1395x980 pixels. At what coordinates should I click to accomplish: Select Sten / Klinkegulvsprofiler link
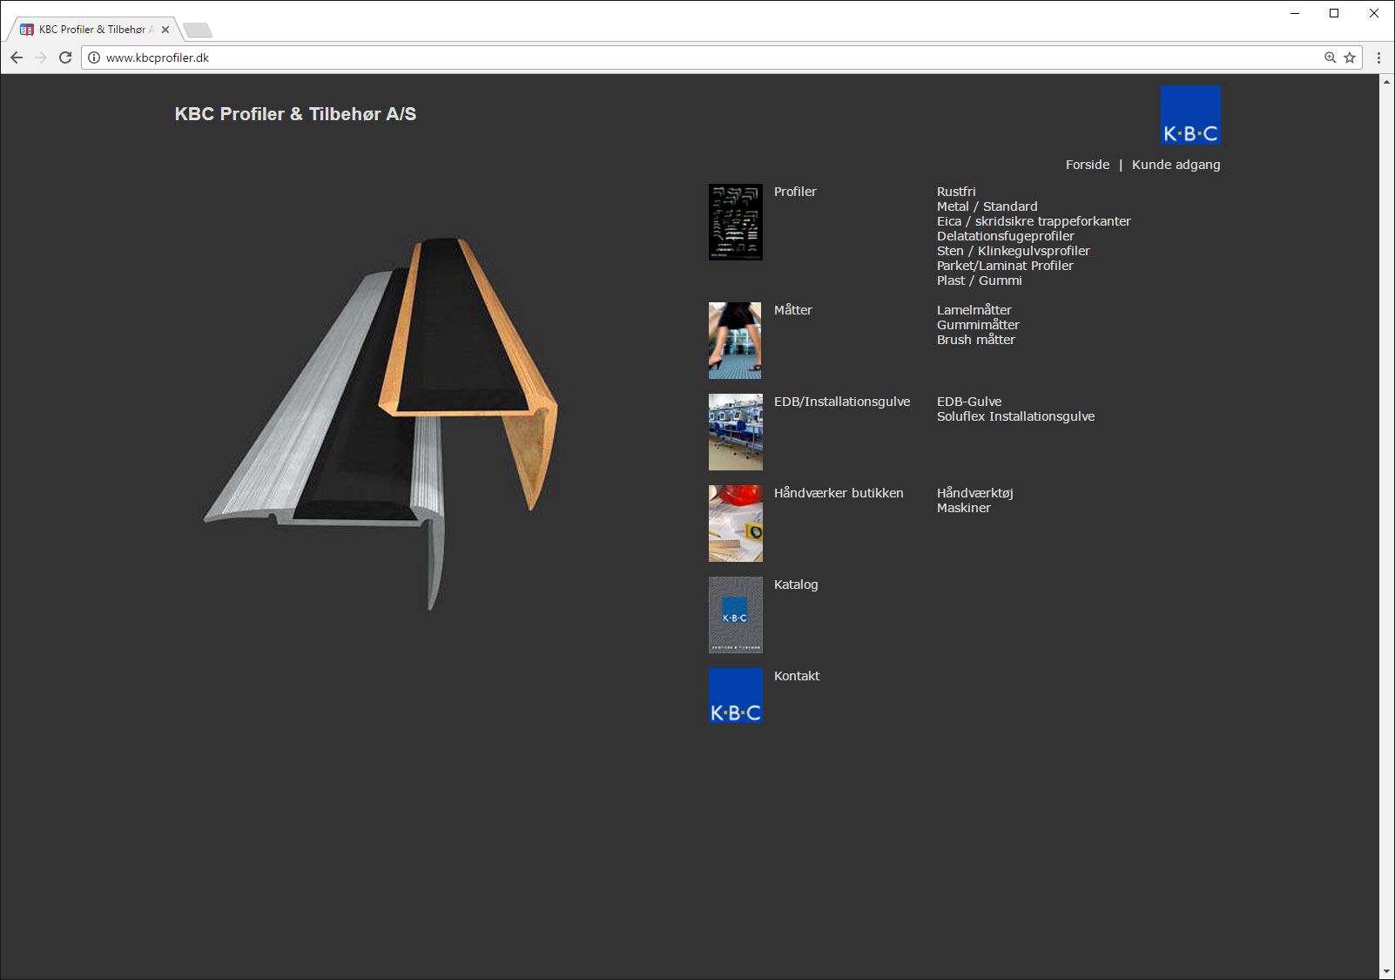coord(1014,251)
